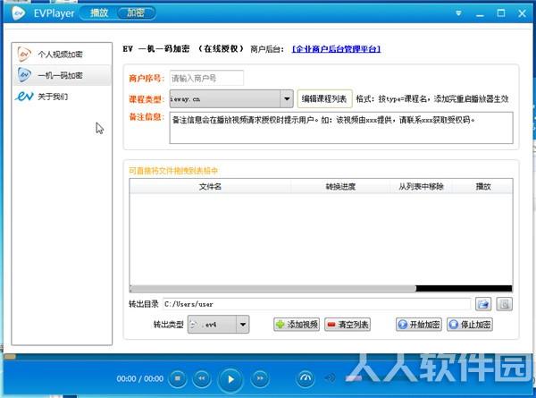Click the 个人视频加密 sidebar icon
The width and height of the screenshot is (536, 398).
tap(24, 54)
